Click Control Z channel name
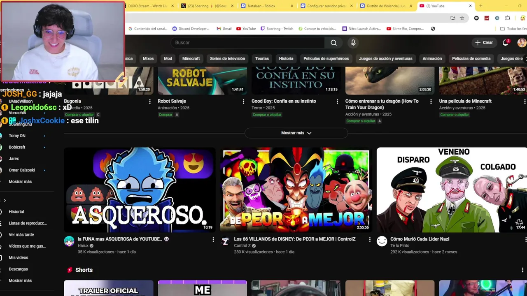527x296 pixels. [x=243, y=245]
